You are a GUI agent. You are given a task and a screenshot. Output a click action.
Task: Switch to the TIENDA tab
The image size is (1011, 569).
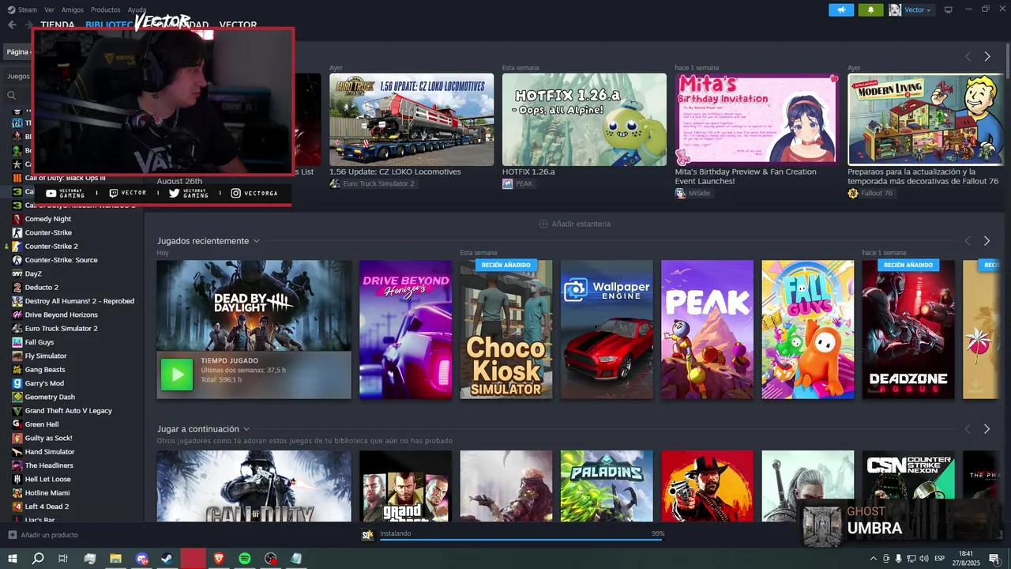pyautogui.click(x=58, y=24)
